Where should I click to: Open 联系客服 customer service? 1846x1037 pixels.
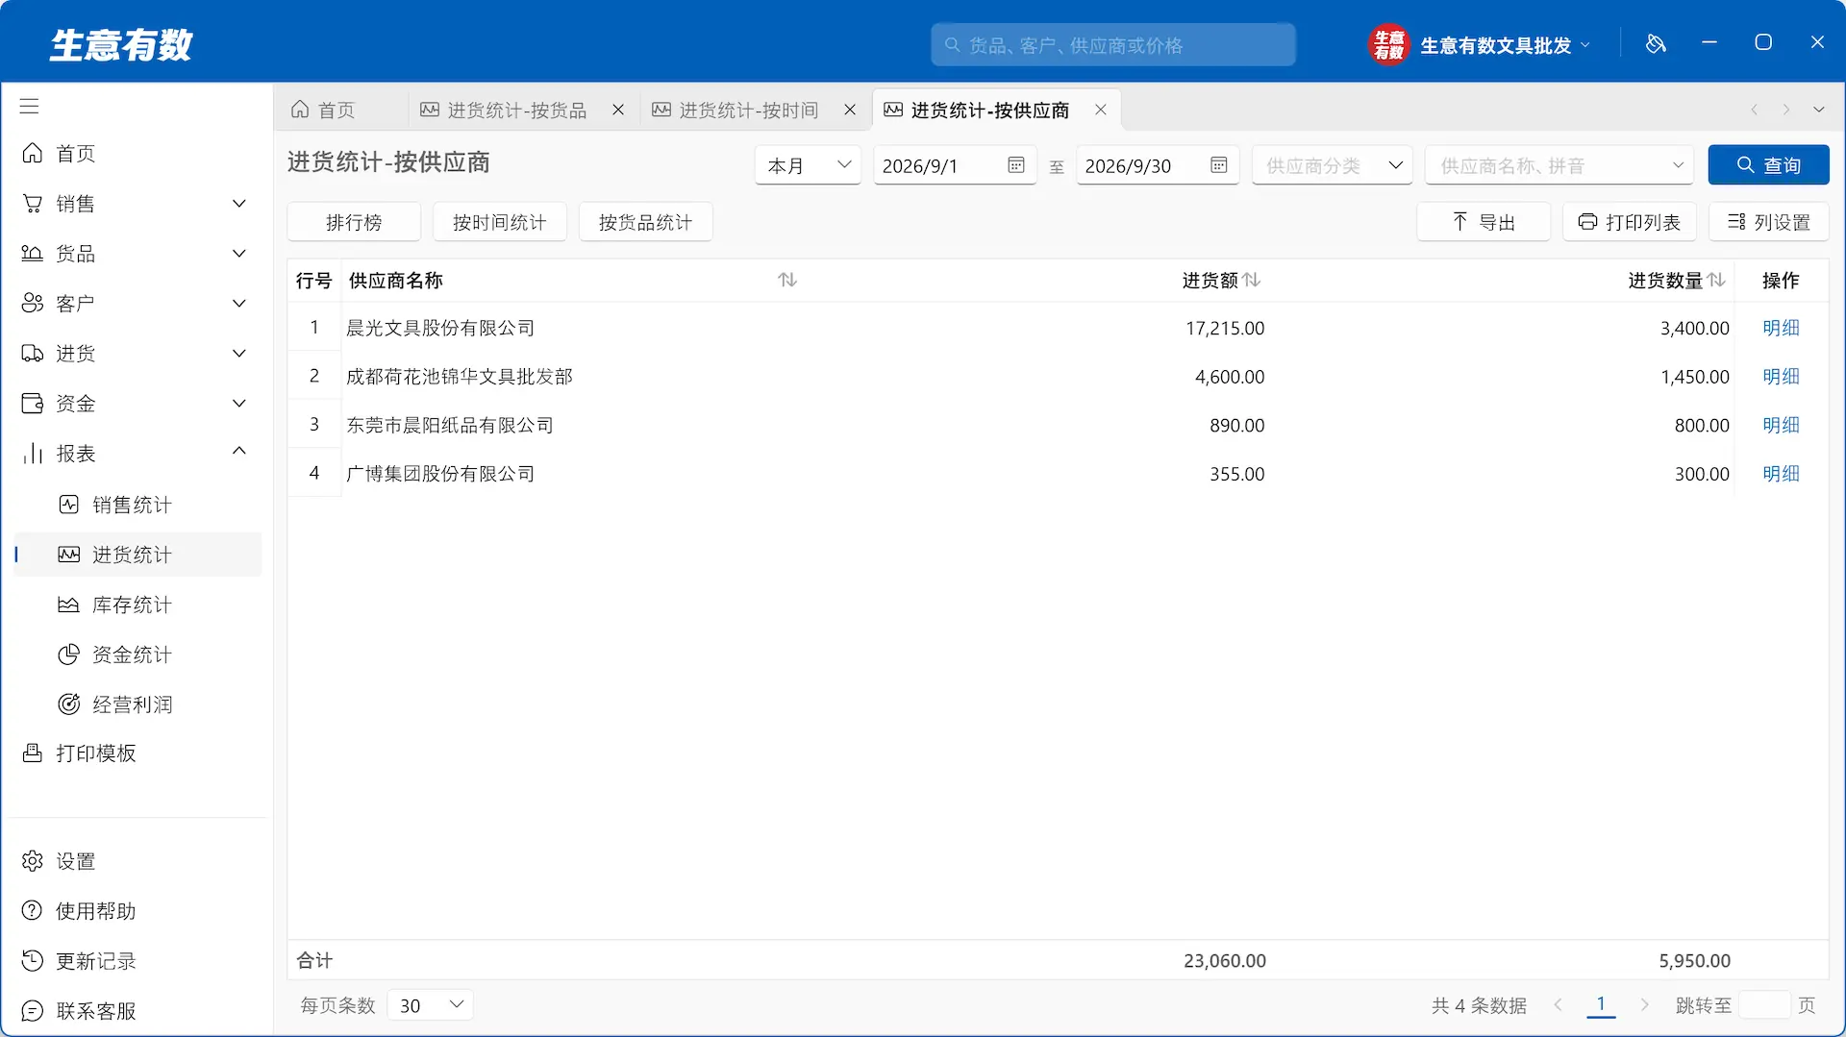point(137,1011)
